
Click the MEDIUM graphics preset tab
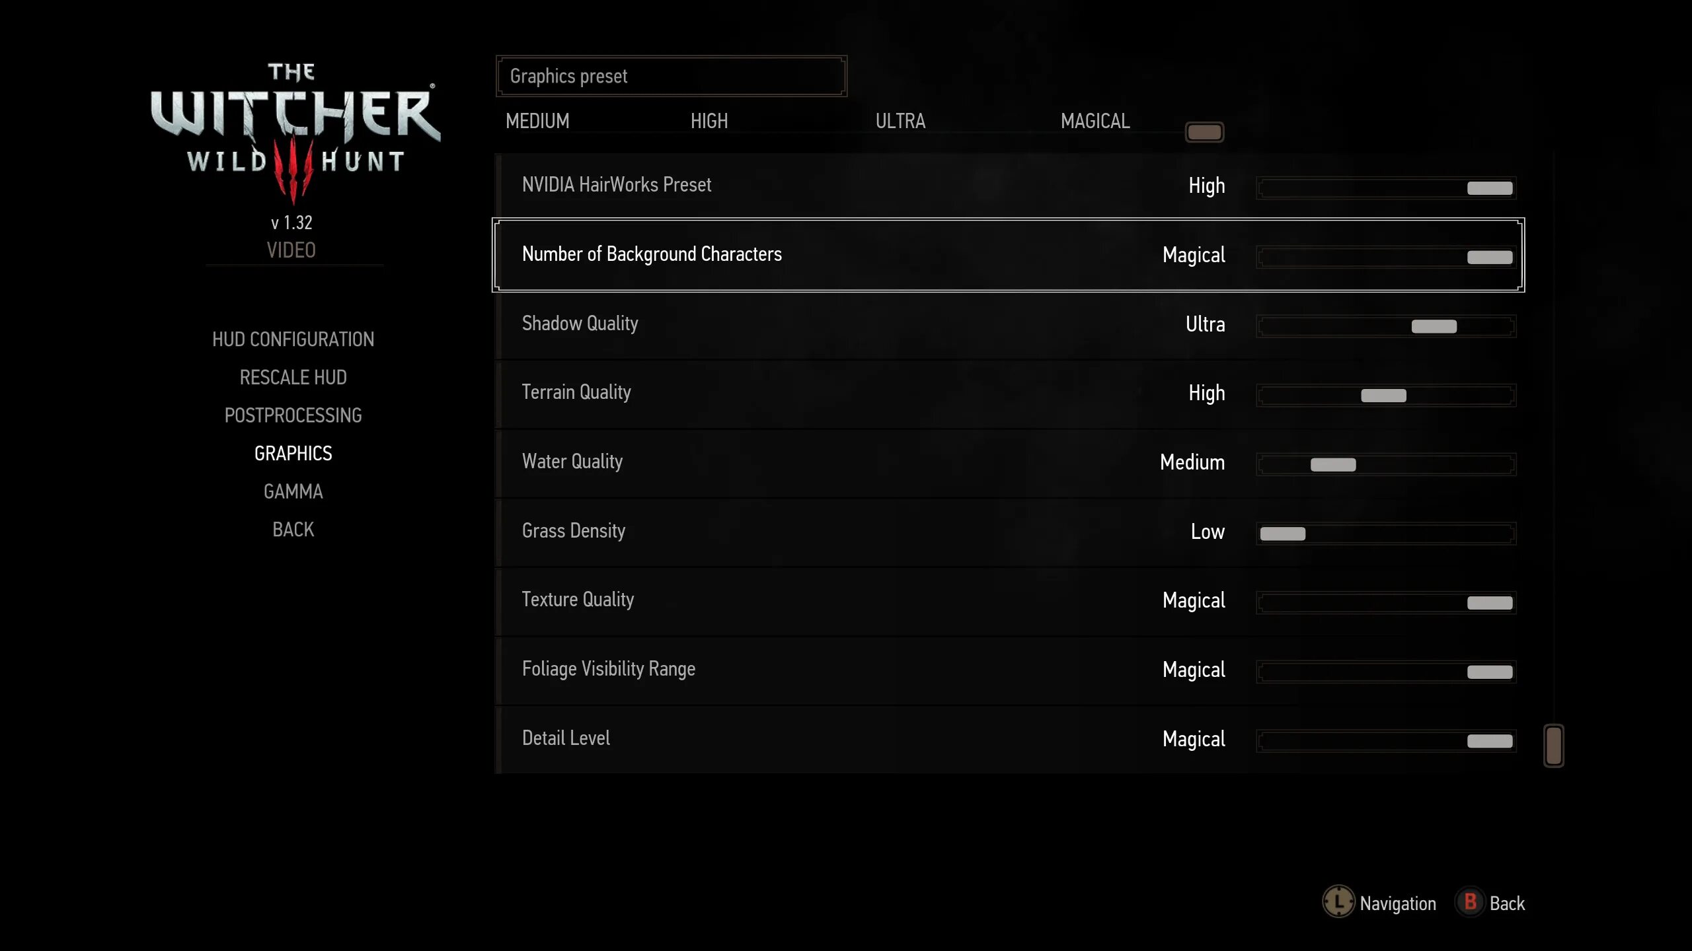[x=537, y=120]
